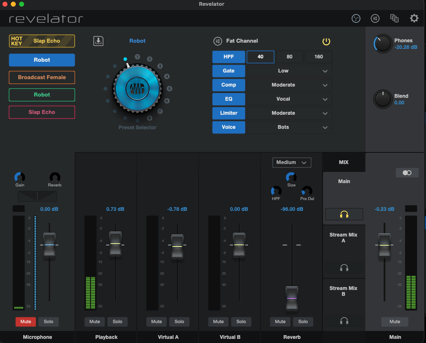Solo the Virtual A channel

pyautogui.click(x=179, y=321)
